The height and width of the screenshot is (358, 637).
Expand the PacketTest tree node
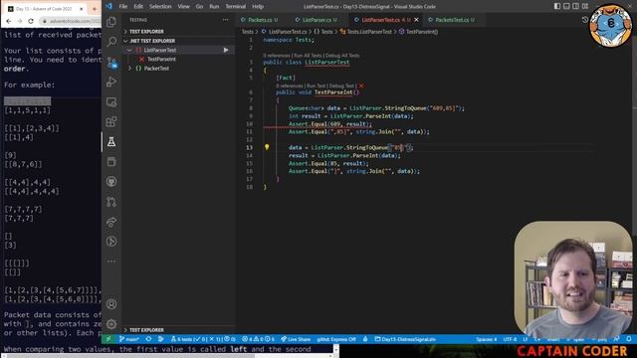coord(129,69)
